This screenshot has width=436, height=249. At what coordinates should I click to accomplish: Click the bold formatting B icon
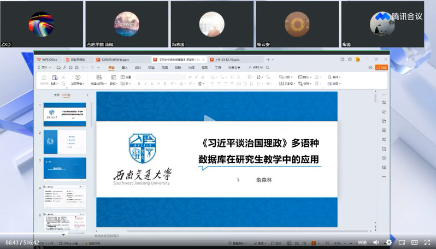click(x=139, y=84)
